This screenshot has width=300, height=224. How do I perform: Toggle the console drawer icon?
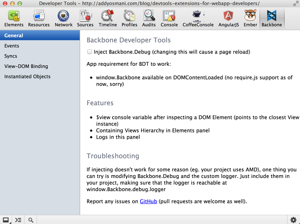(x=18, y=220)
